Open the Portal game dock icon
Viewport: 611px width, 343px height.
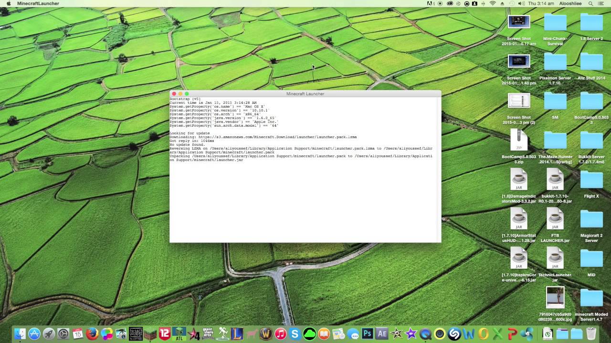pos(222,334)
